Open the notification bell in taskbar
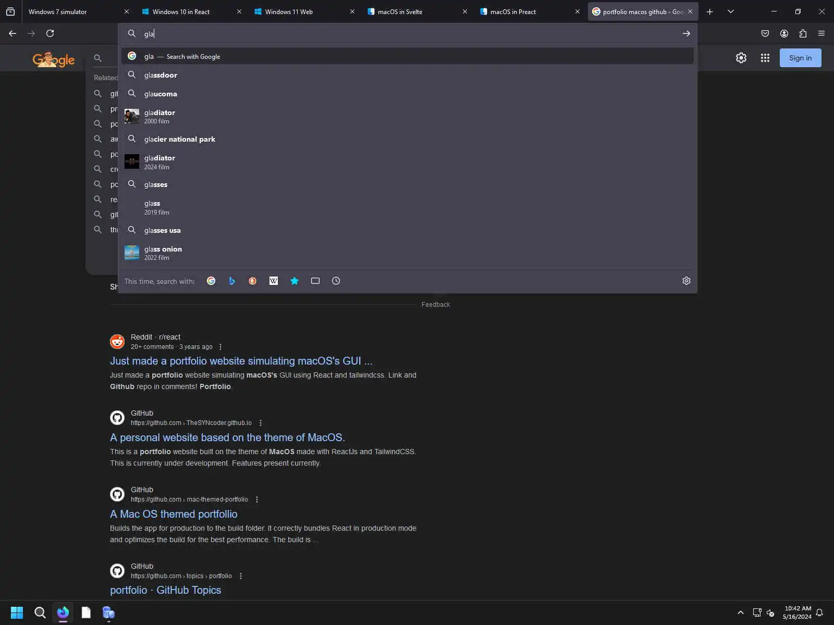The height and width of the screenshot is (625, 834). [x=819, y=612]
